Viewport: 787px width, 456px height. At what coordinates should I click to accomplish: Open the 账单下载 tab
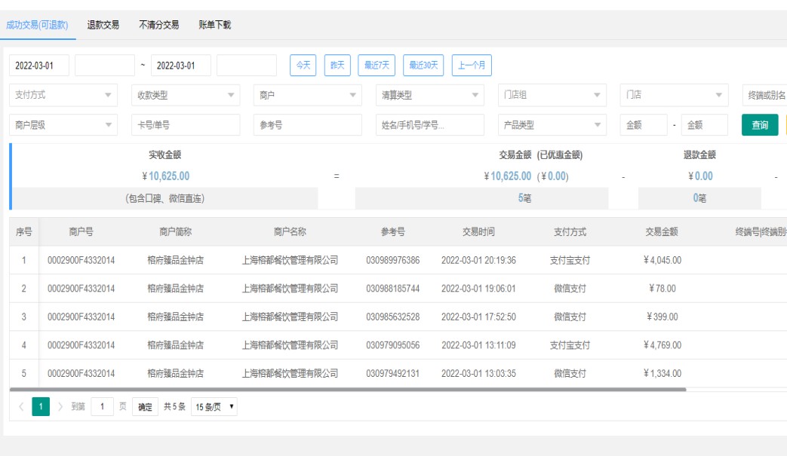coord(214,25)
